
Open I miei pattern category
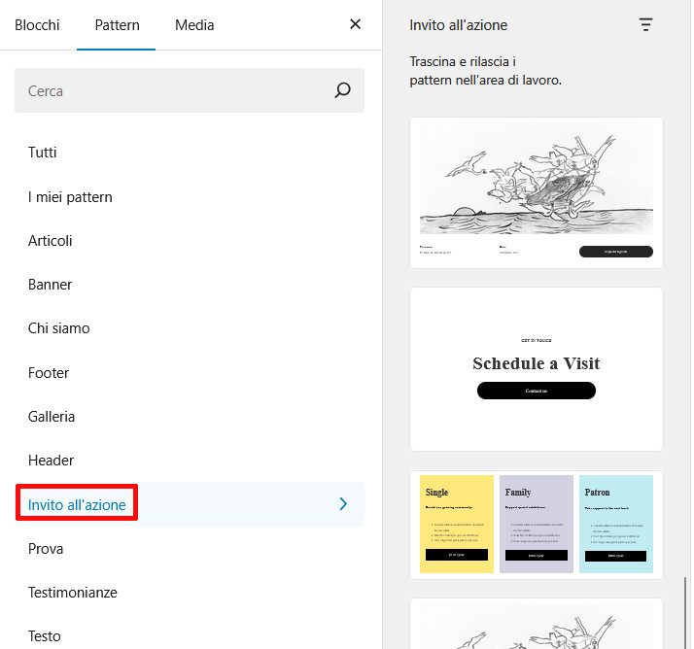(70, 197)
